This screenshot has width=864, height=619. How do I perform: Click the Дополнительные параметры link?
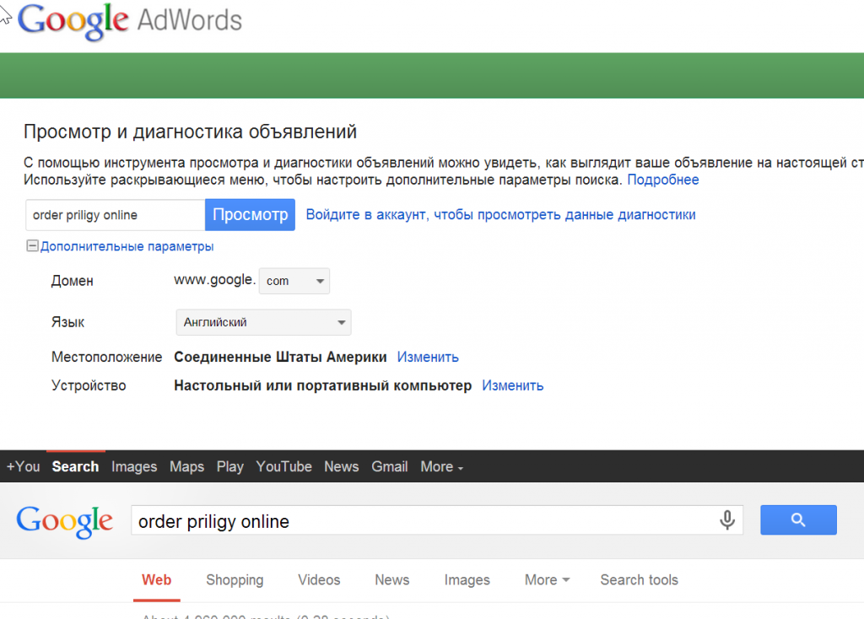coord(127,246)
